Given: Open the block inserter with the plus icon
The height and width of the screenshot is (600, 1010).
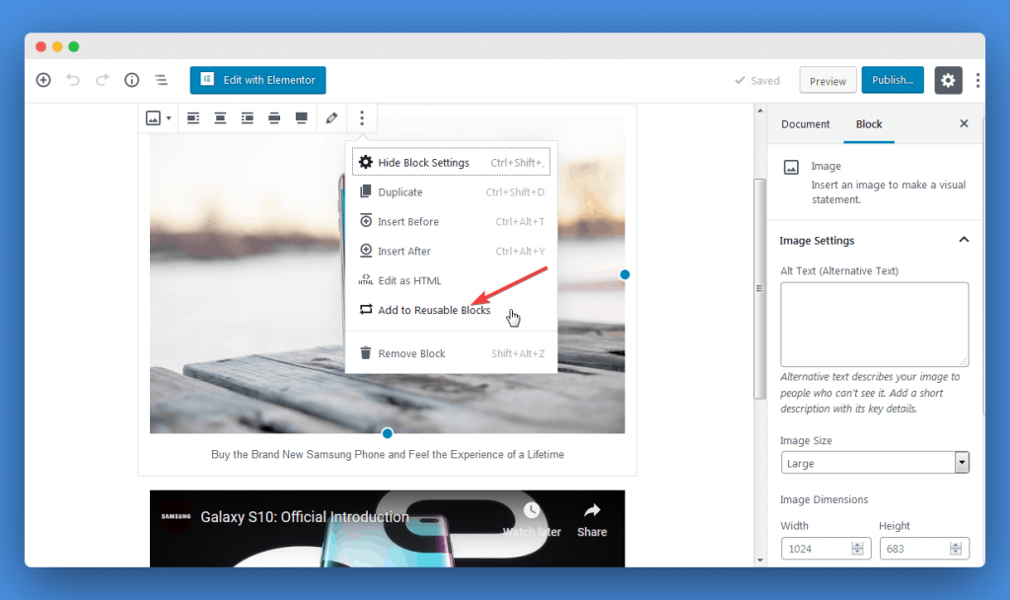Looking at the screenshot, I should [43, 80].
